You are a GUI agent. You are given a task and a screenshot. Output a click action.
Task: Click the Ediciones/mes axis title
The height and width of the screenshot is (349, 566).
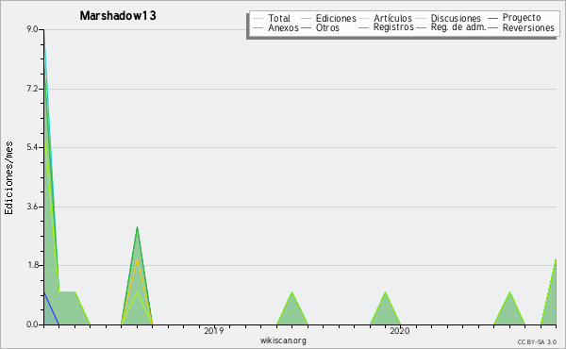(8, 178)
